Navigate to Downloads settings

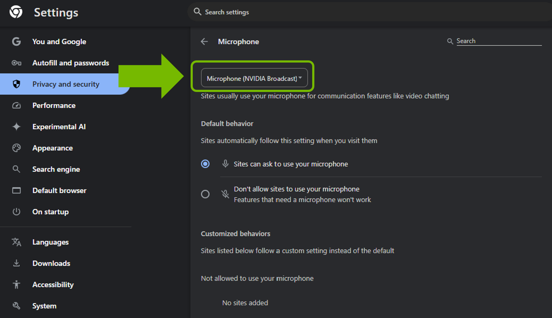(51, 263)
